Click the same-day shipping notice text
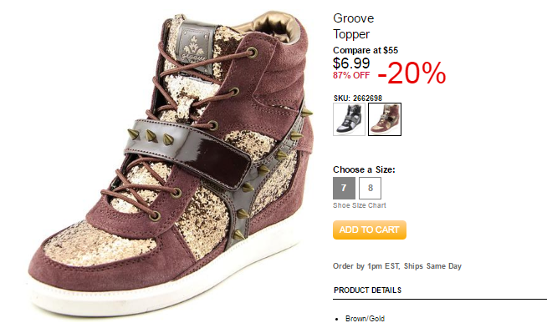 397,266
